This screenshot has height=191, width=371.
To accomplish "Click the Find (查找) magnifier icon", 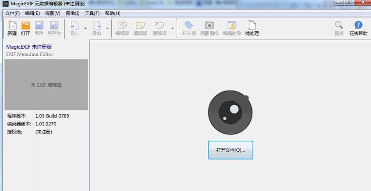I will pyautogui.click(x=339, y=25).
